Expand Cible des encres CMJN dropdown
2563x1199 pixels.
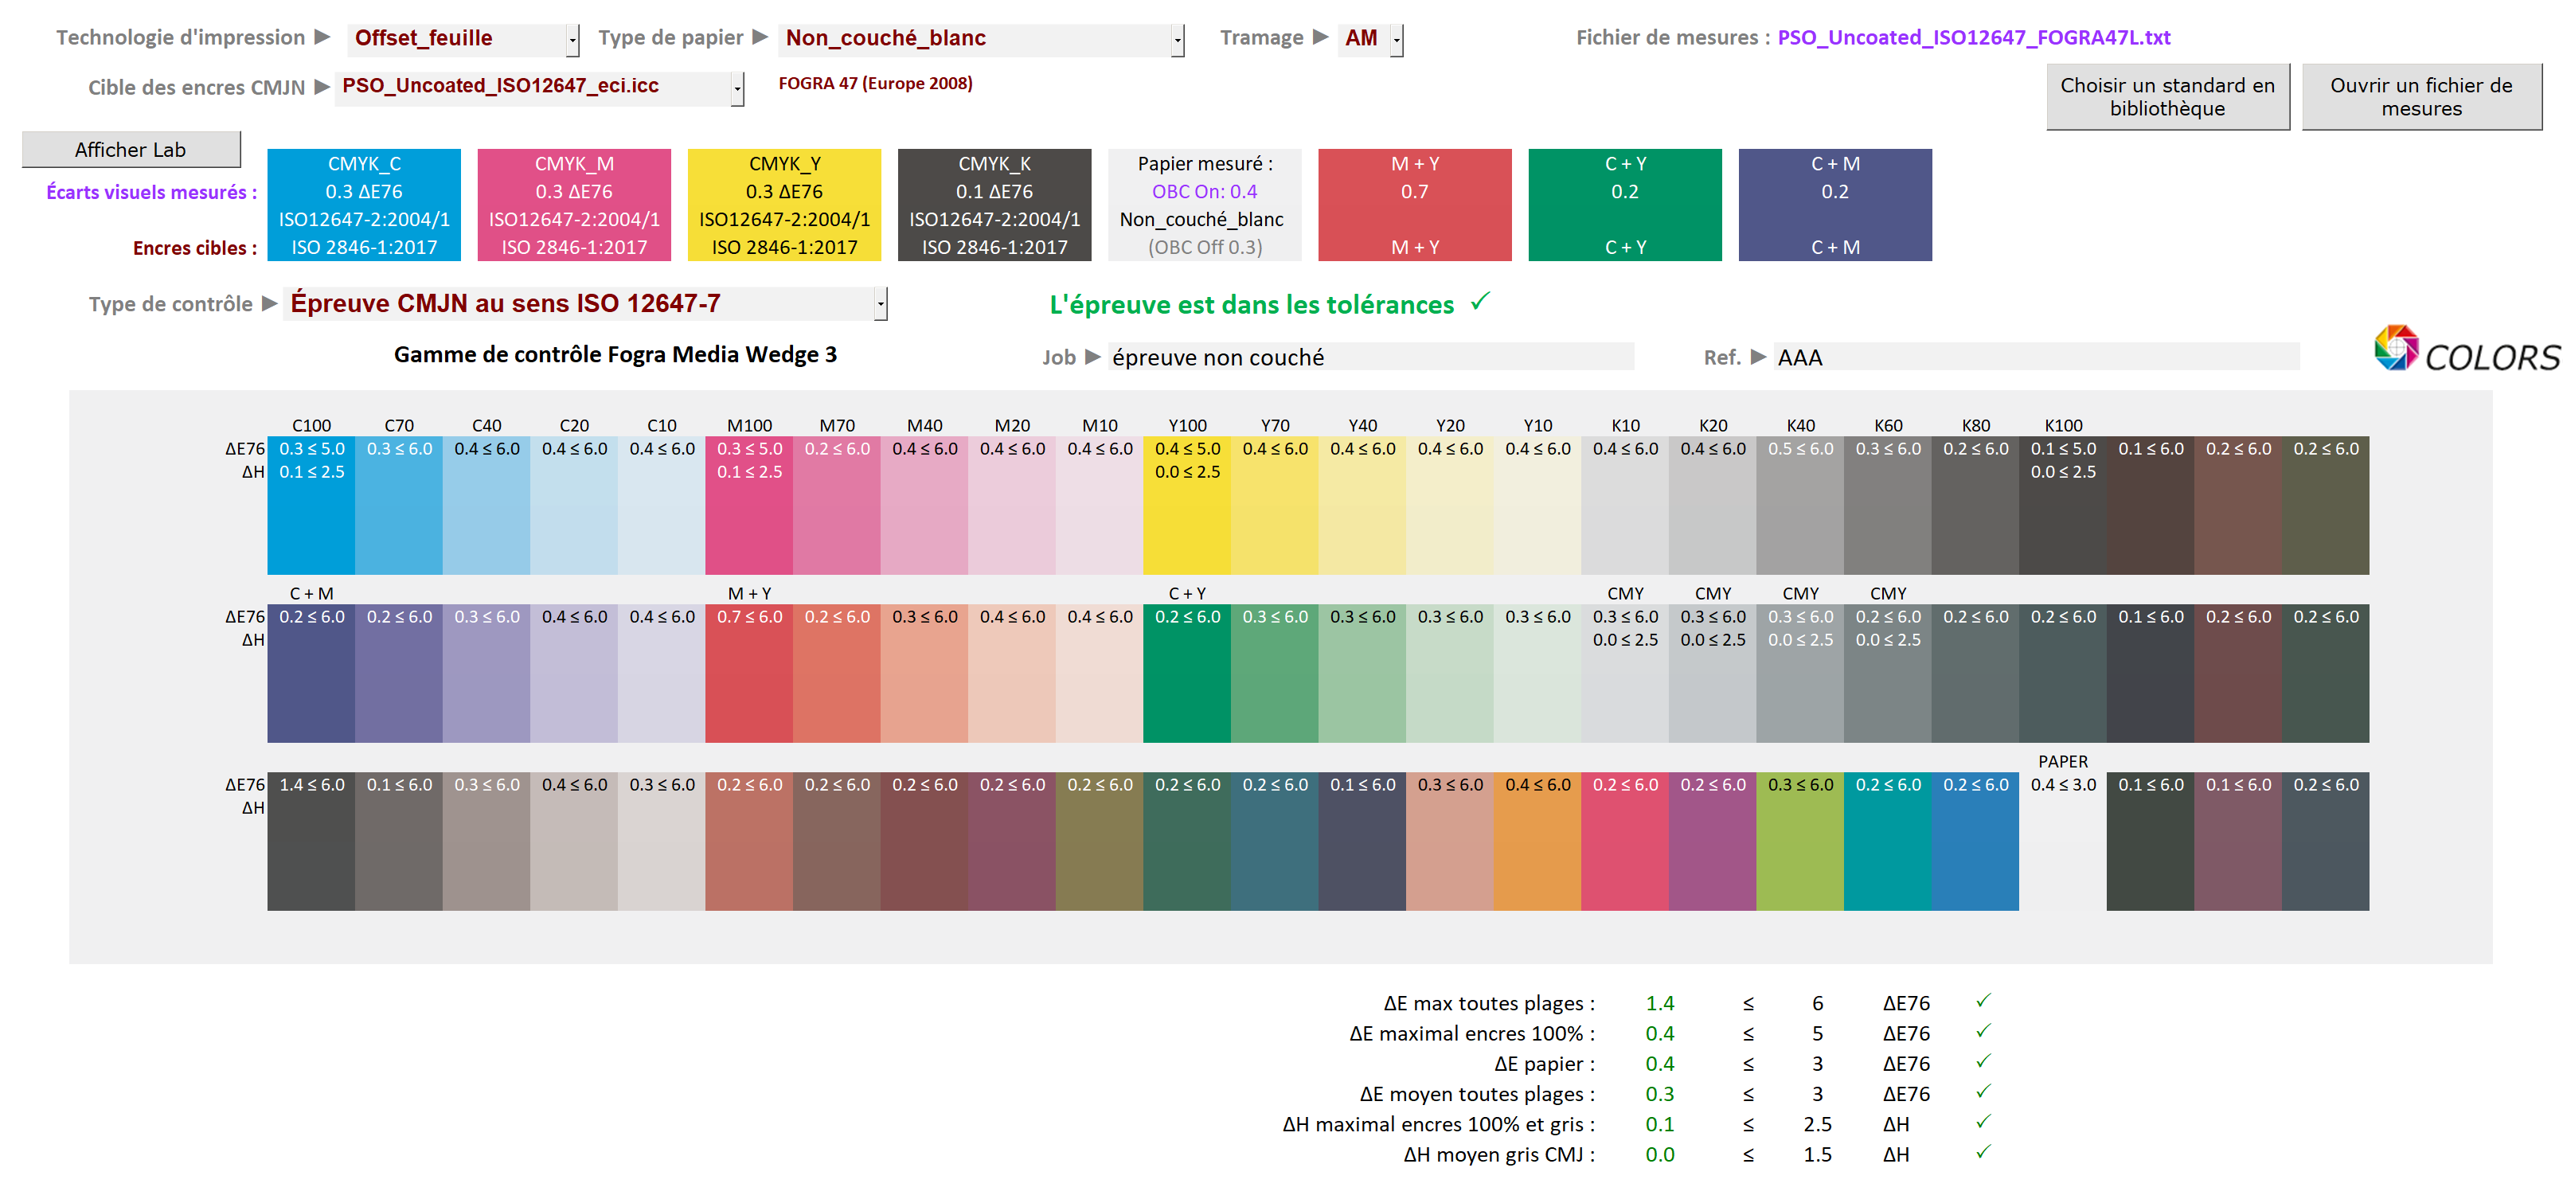coord(737,88)
